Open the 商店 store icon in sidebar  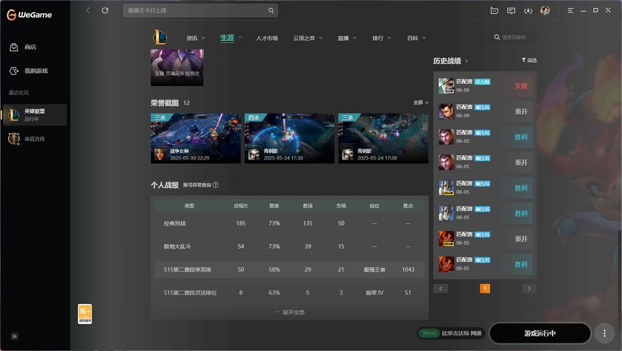(x=14, y=47)
